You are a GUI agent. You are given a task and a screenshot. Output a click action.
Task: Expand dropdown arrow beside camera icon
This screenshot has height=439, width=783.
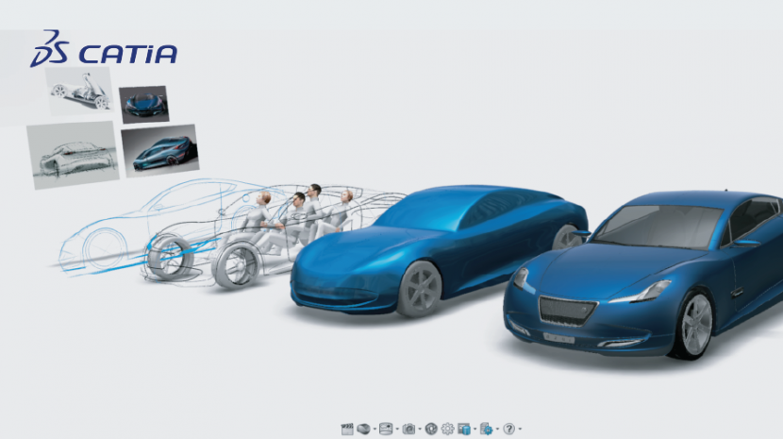420,429
